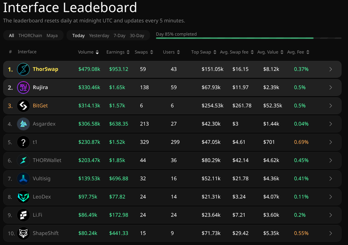Click Li.Fi avg value $3.60k
The height and width of the screenshot is (245, 348).
tap(271, 215)
